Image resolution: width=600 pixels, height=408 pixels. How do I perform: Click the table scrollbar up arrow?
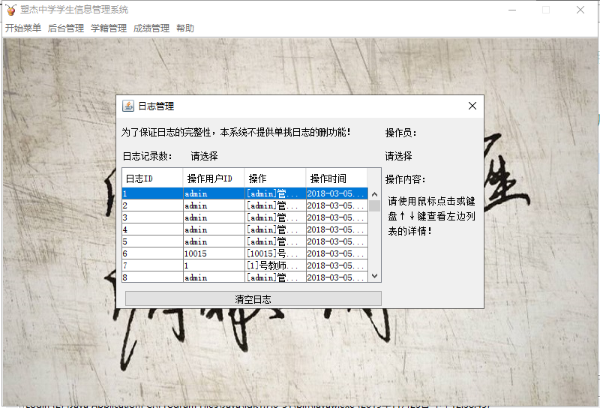coord(374,194)
